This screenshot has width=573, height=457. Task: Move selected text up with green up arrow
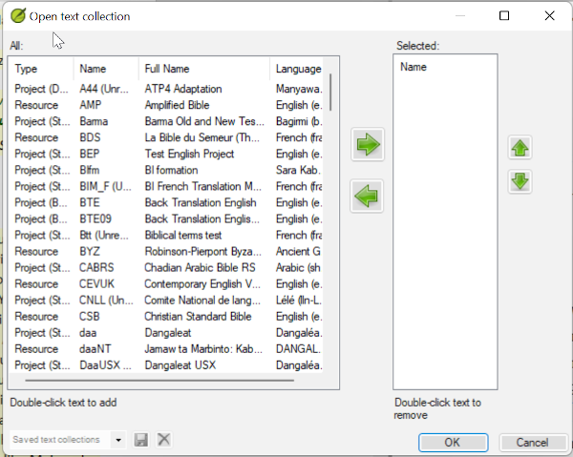tap(520, 148)
